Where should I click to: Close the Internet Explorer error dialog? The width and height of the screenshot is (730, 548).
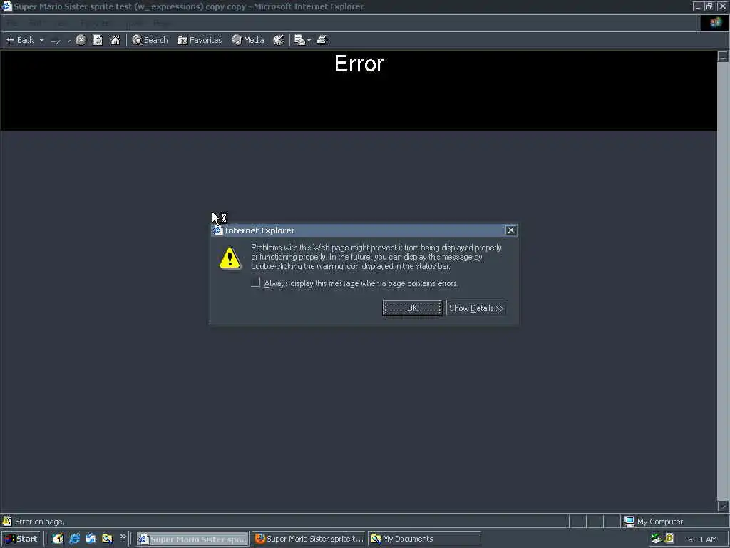pyautogui.click(x=510, y=230)
